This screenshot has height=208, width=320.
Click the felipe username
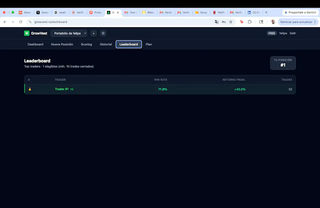(283, 33)
